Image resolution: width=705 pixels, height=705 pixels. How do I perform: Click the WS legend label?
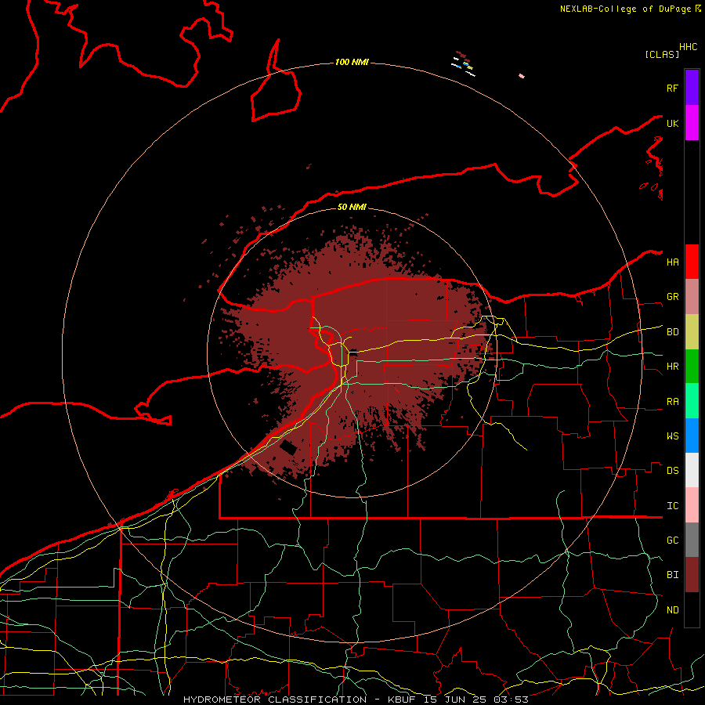click(673, 436)
